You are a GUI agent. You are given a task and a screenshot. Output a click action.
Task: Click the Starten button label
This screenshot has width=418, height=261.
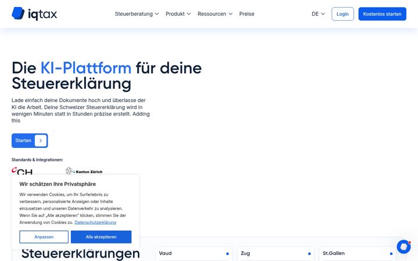click(23, 140)
